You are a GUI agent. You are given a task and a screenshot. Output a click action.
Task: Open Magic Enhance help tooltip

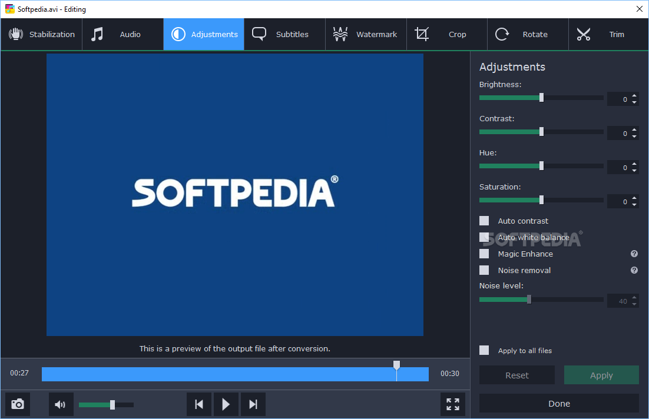coord(634,254)
